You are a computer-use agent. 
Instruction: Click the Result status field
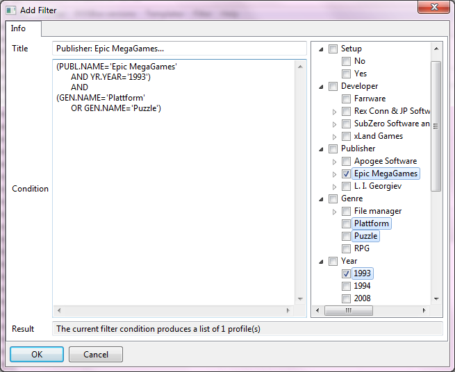247,329
